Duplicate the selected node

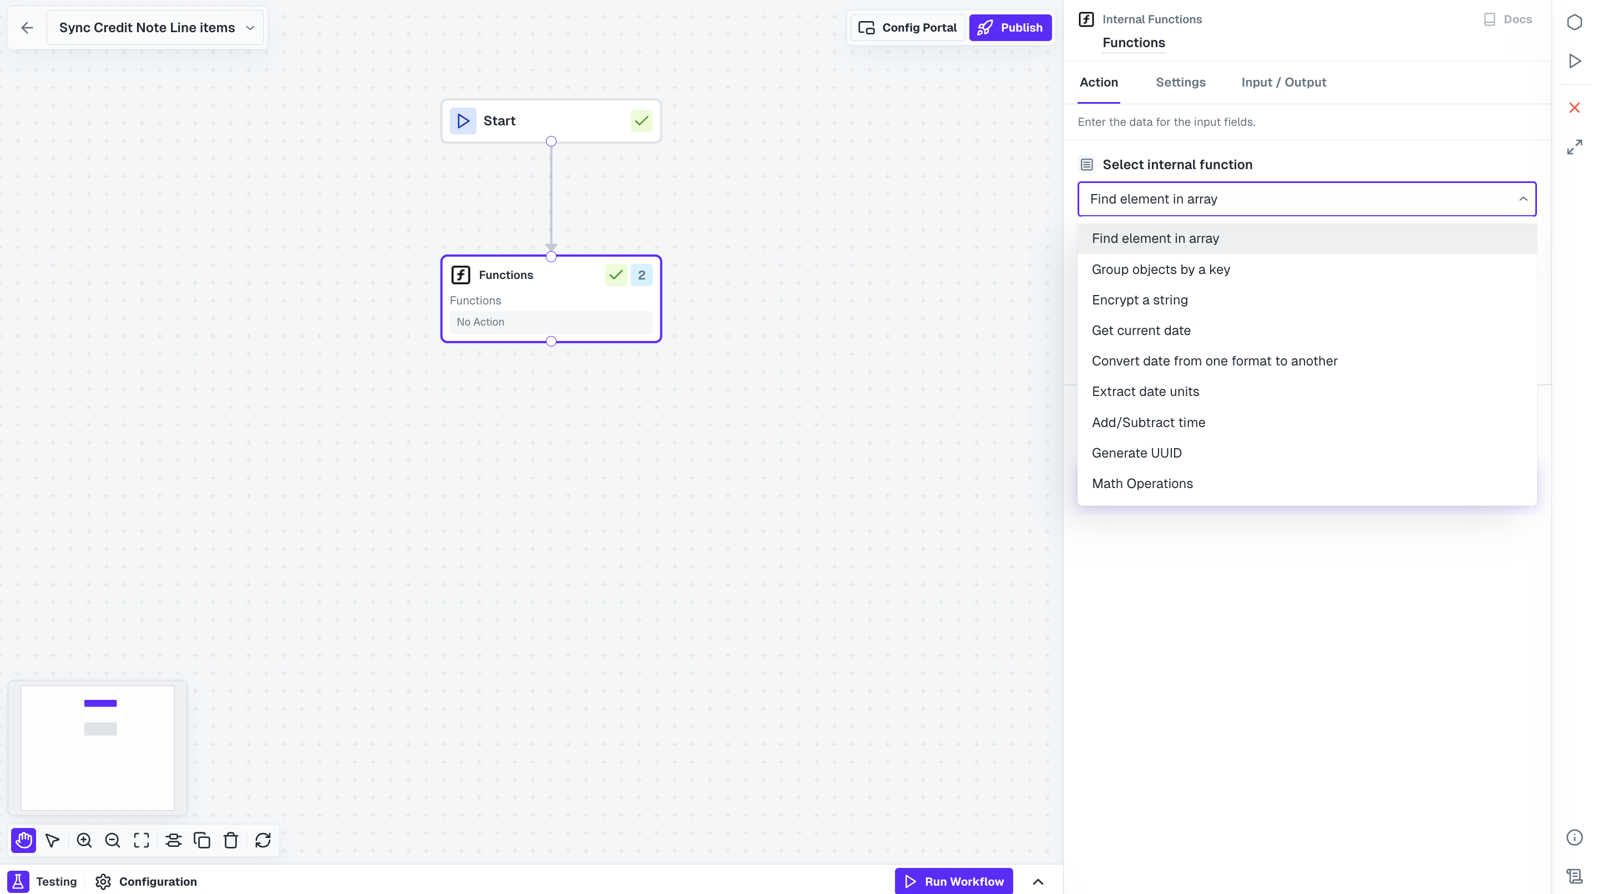coord(202,840)
